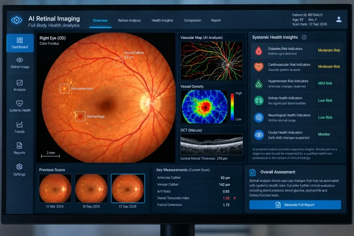This screenshot has height=236, width=354.
Task: Switch to the Health Insights tab
Action: pos(162,20)
